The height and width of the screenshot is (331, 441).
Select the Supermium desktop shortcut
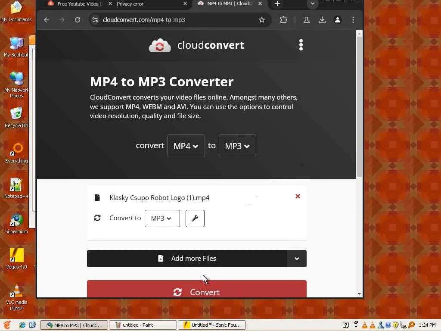pos(16,224)
